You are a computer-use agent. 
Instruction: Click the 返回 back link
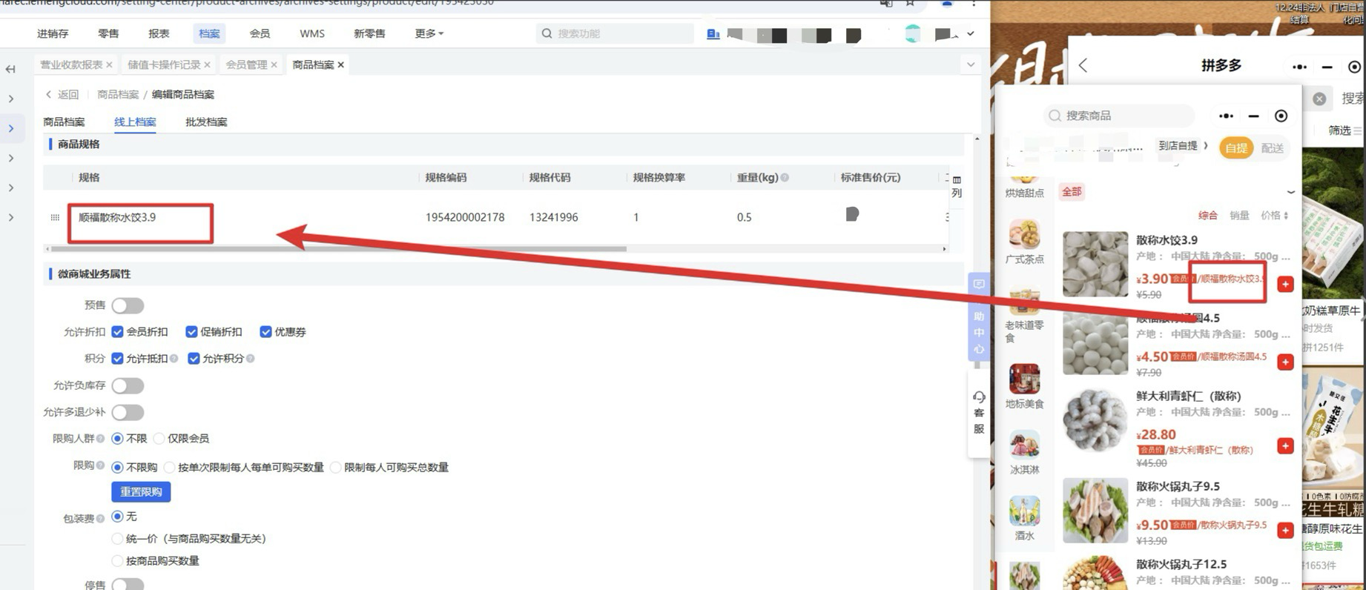pyautogui.click(x=62, y=94)
